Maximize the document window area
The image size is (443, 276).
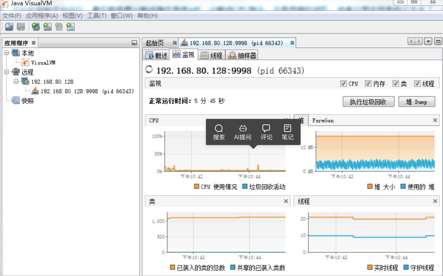tap(438, 41)
